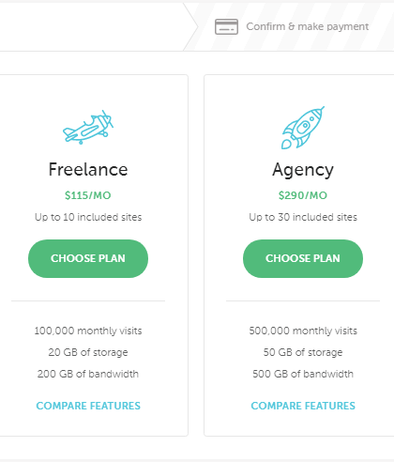This screenshot has height=462, width=394.
Task: Click '50 GB of storage' text
Action: [303, 352]
